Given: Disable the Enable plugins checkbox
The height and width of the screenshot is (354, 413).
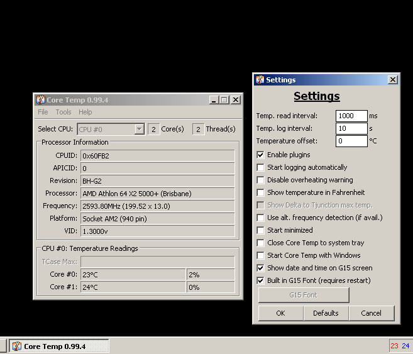Looking at the screenshot, I should pos(260,155).
